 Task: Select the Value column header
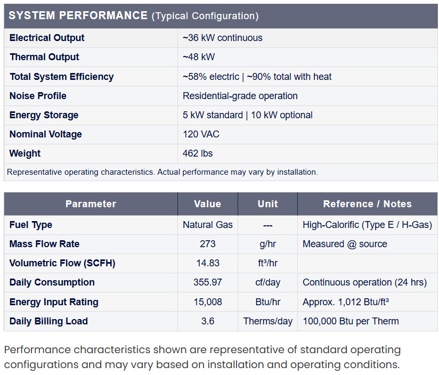click(x=207, y=204)
